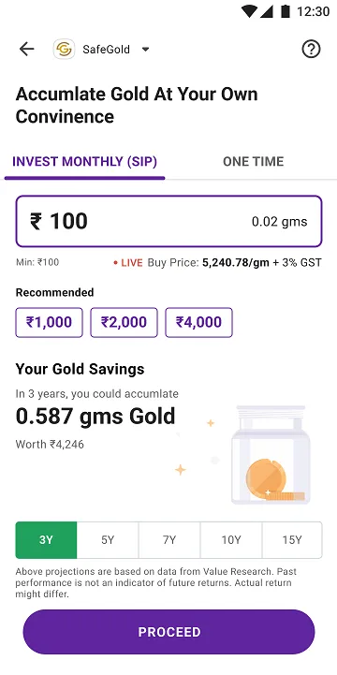337x675 pixels.
Task: Select the 7Y projection period
Action: click(x=169, y=540)
